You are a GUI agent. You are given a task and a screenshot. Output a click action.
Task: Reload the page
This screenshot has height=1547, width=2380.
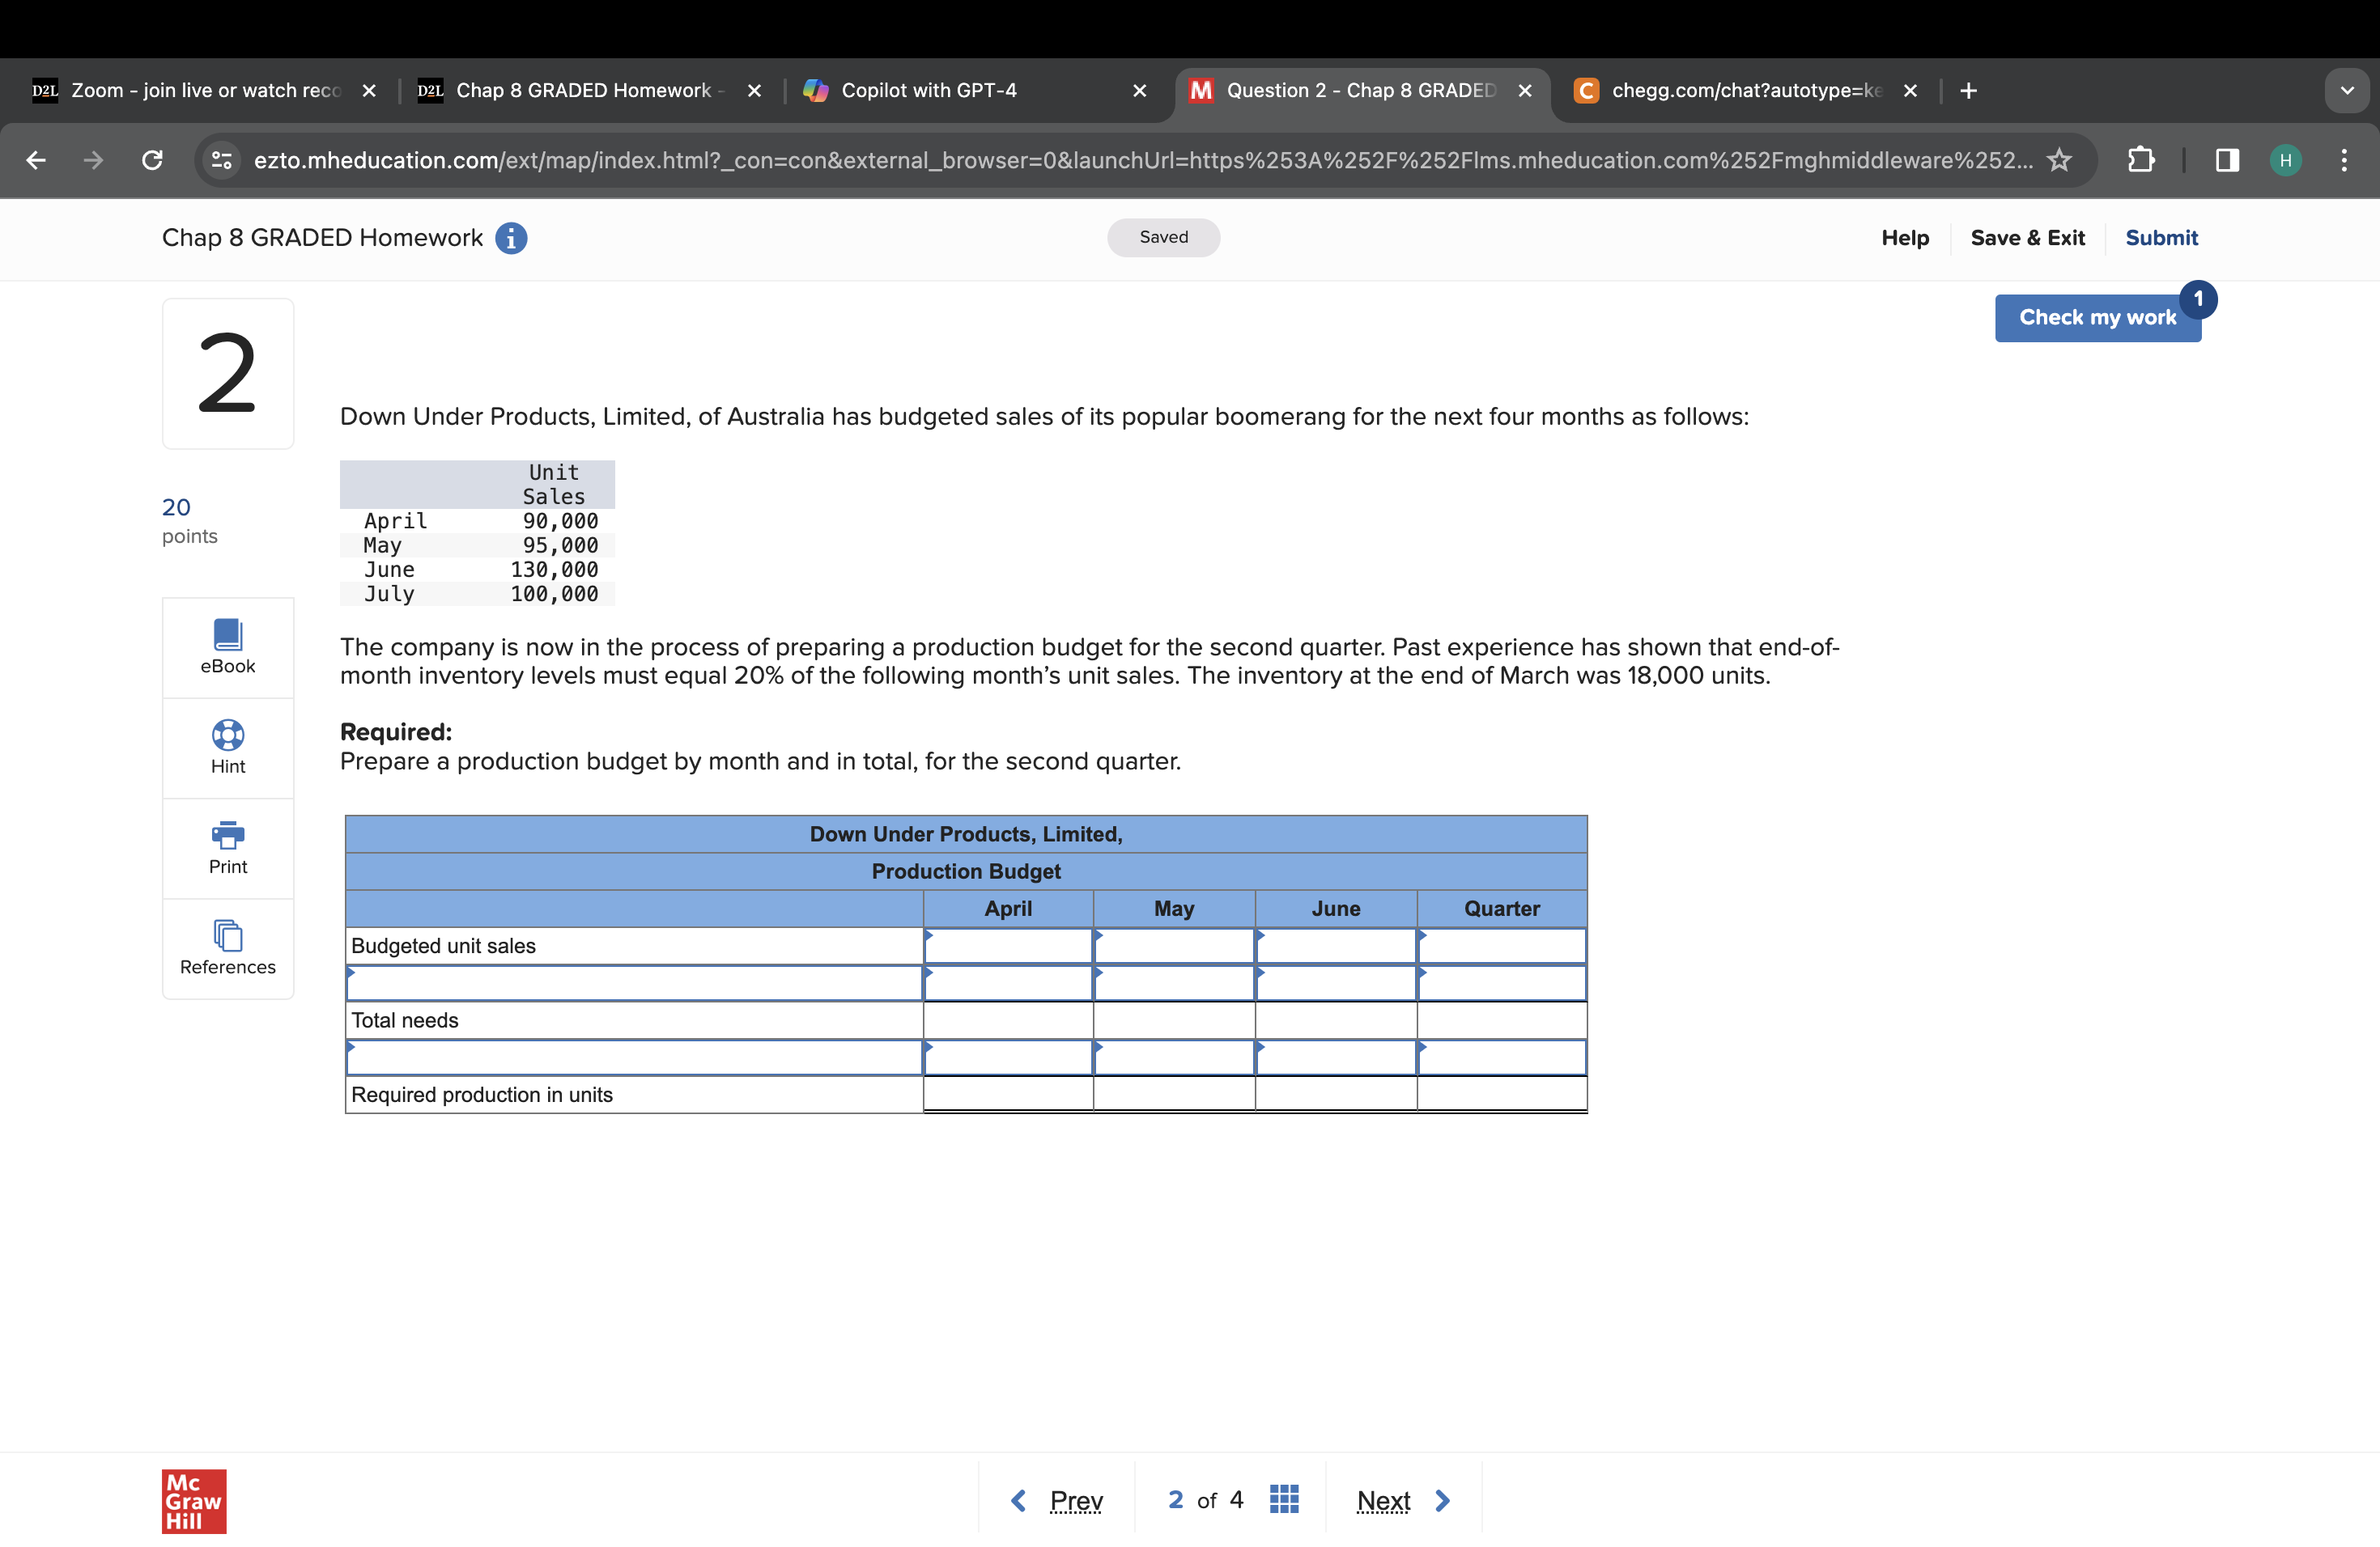pos(152,160)
